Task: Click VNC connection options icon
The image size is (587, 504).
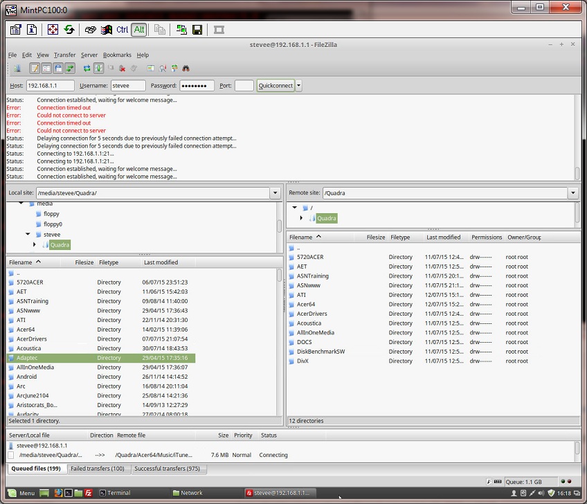Action: click(x=16, y=30)
